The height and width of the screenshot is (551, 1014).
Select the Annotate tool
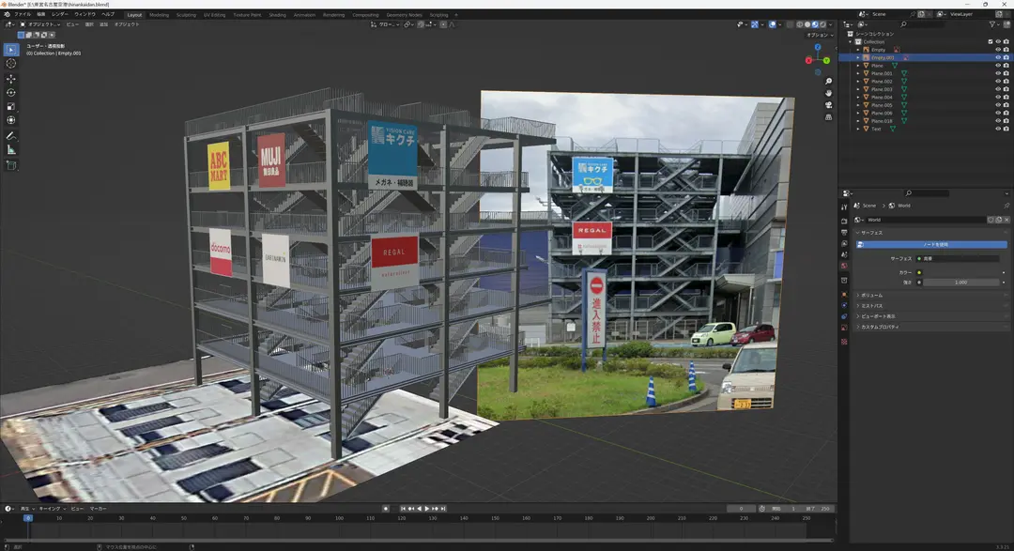11,136
